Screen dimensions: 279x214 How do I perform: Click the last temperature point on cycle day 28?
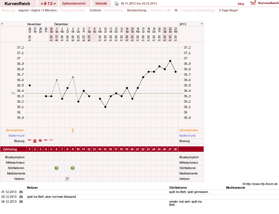point(176,72)
